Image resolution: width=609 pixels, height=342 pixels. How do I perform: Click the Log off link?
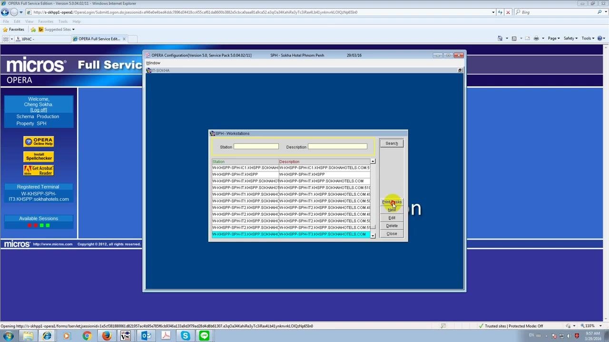39,110
